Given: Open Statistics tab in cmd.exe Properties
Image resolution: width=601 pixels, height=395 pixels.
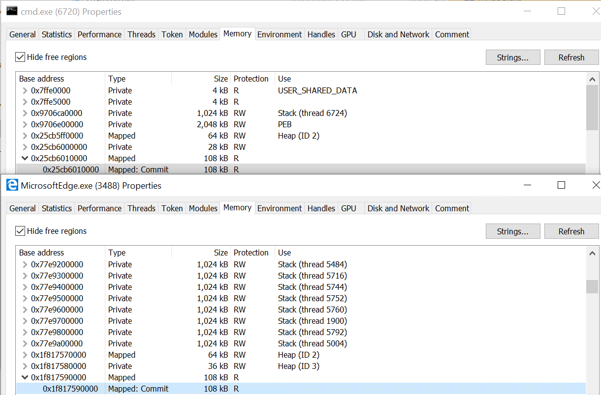Looking at the screenshot, I should coord(57,34).
